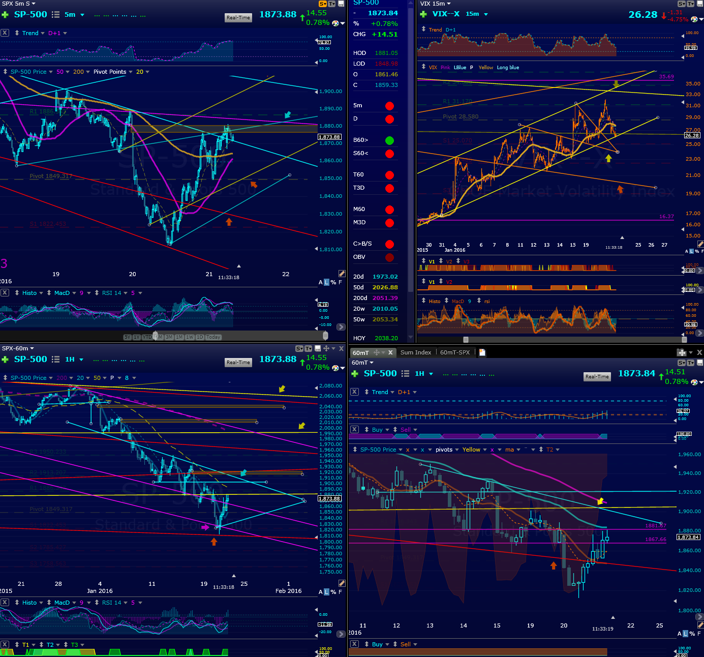
Task: Click color palette icon in SPX-60m chart
Action: click(x=335, y=368)
